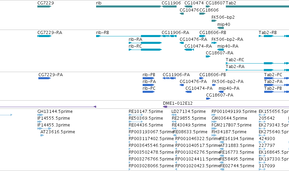This screenshot has height=171, width=289.
Task: Click the Tab2-RA transcript label
Action: [235, 67]
